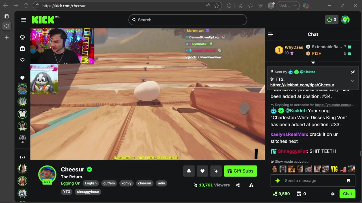Image resolution: width=362 pixels, height=203 pixels.
Task: Open the Kick user avatar menu
Action: coord(345,20)
